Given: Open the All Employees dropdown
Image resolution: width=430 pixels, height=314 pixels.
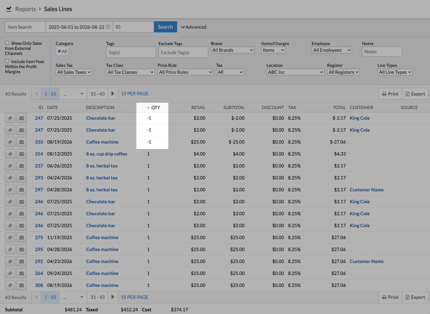Looking at the screenshot, I should (332, 50).
